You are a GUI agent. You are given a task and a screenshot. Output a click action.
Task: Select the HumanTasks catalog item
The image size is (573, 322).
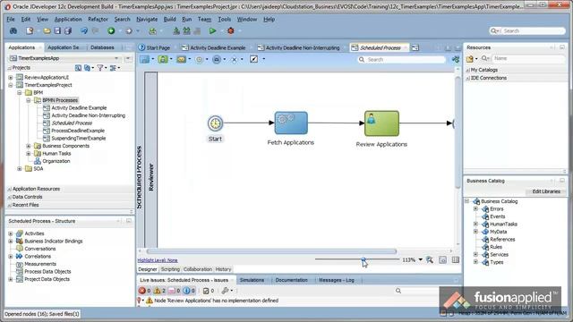click(x=503, y=225)
